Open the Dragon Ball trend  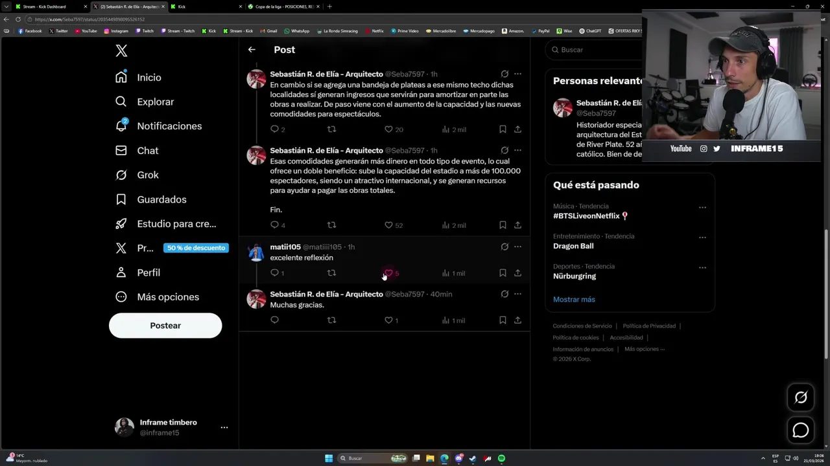(573, 246)
